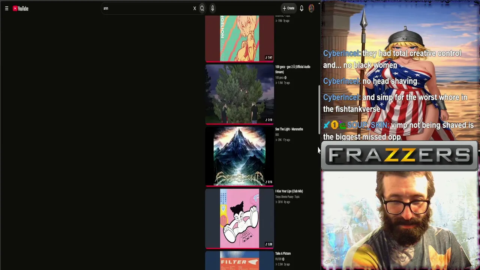This screenshot has width=480, height=270.
Task: Click the 5:38 duration badge
Action: [269, 244]
